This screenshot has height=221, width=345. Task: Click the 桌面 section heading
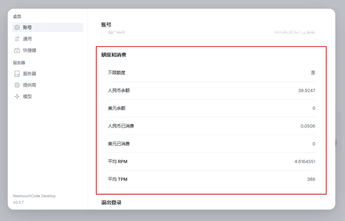coord(17,16)
